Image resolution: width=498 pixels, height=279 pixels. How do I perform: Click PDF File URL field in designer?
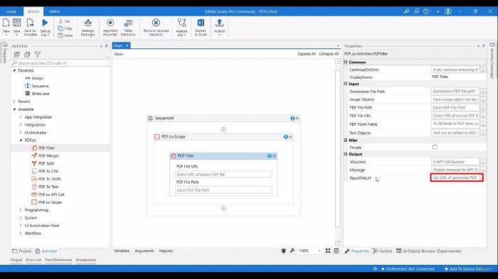click(x=223, y=174)
